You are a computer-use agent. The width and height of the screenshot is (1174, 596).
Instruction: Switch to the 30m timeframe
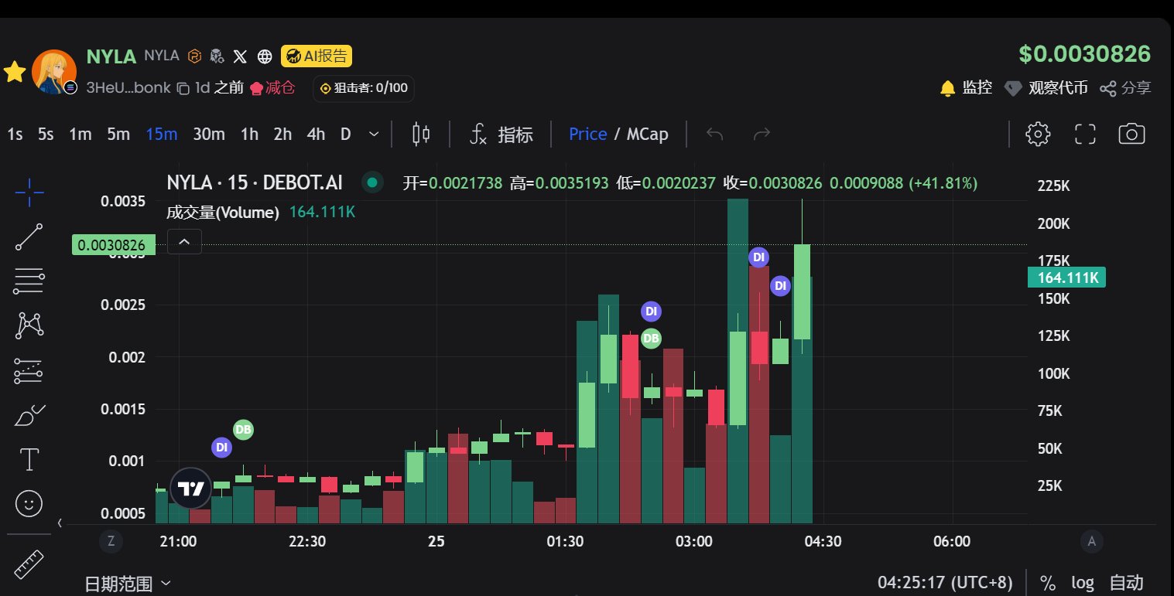tap(208, 134)
